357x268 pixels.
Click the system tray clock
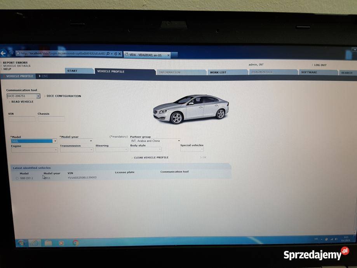(x=346, y=239)
